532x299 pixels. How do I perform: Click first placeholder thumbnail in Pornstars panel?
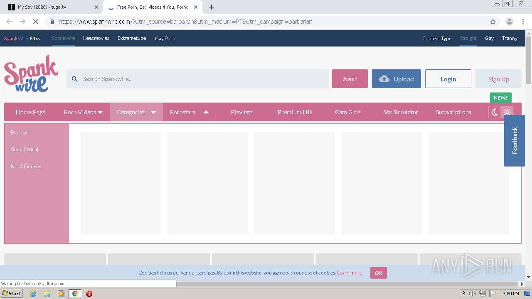pos(121,183)
